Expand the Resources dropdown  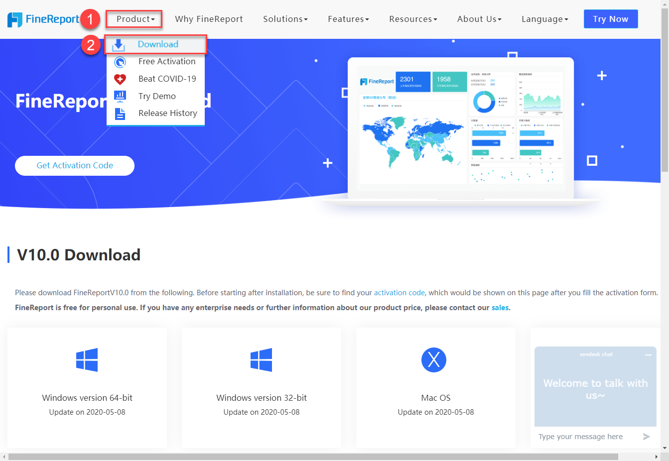click(x=413, y=19)
